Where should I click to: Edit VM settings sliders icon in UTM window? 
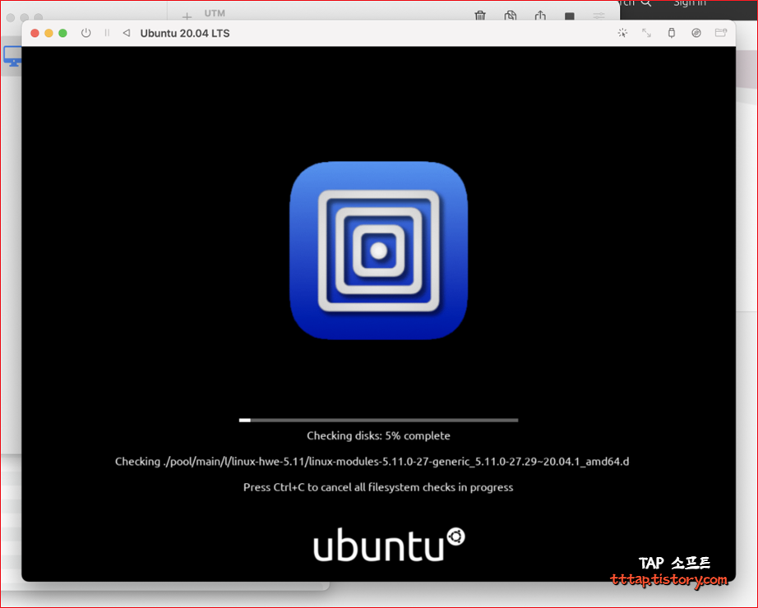pyautogui.click(x=599, y=16)
